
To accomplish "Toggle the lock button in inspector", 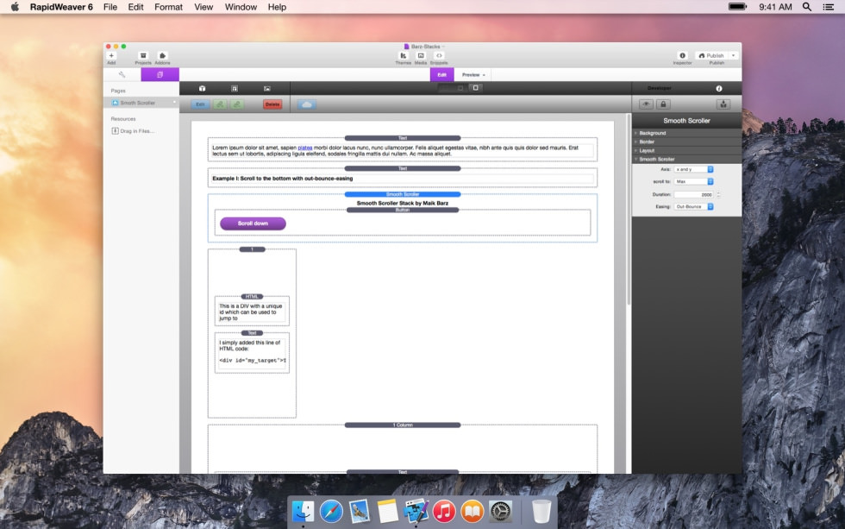I will click(663, 104).
